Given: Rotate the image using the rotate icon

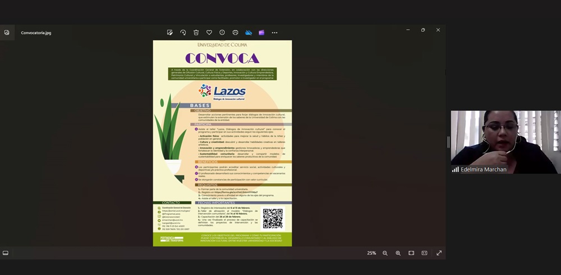Looking at the screenshot, I should pos(183,32).
